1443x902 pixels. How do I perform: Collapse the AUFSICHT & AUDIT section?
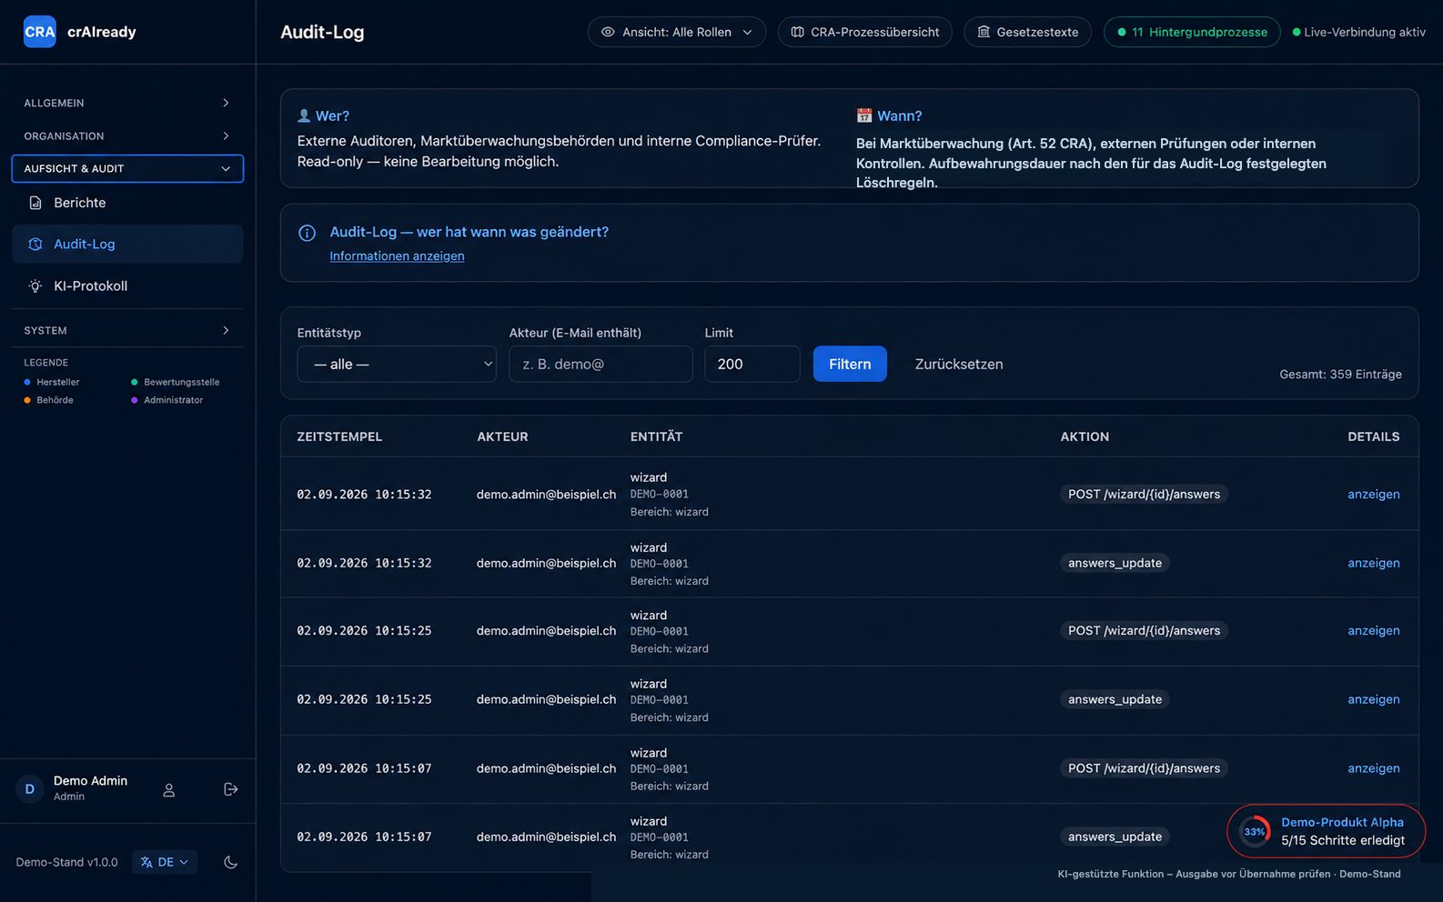pos(127,168)
